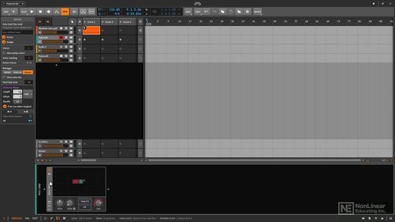Stop clips on the Poly Grid track
Screen dimensions: 395x222
tap(80, 39)
